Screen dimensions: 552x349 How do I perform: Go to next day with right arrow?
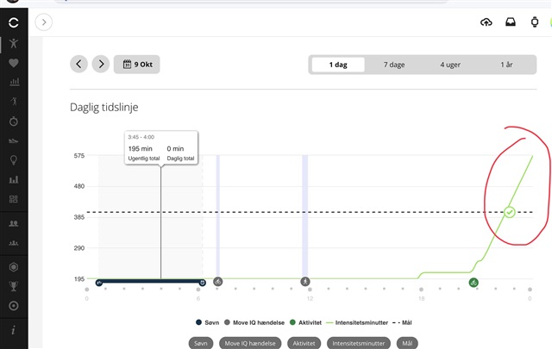coord(101,64)
